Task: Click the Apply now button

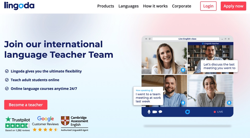Action: 233,6
